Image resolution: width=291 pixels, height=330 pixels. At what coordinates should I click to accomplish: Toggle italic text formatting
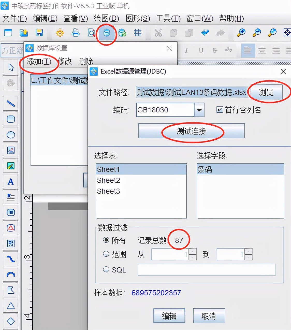coord(186,50)
